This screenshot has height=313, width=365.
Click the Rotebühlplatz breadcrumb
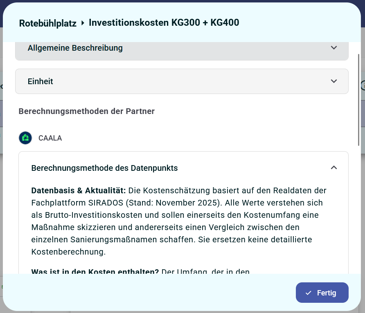click(48, 23)
